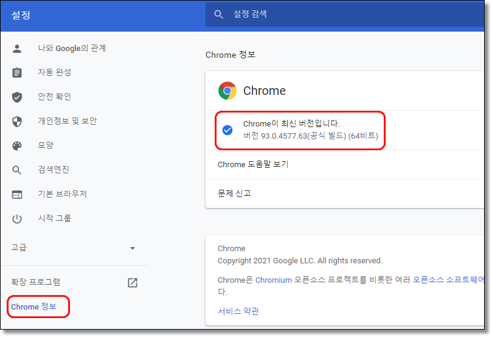The width and height of the screenshot is (492, 343).
Task: Click the palette icon beside 모양
Action: click(17, 145)
